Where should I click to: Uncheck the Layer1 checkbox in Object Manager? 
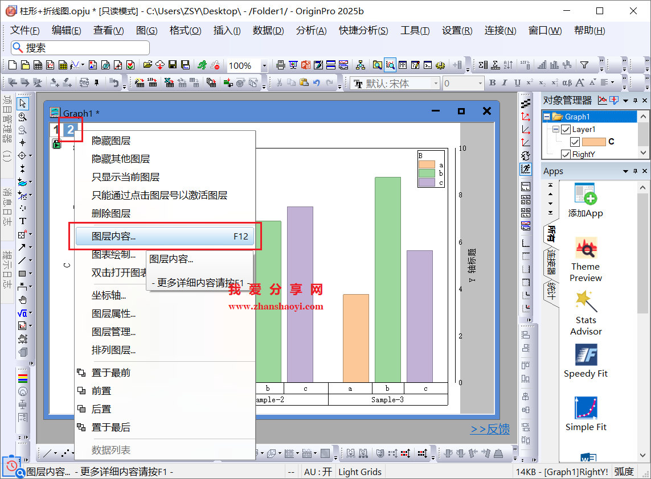point(566,129)
